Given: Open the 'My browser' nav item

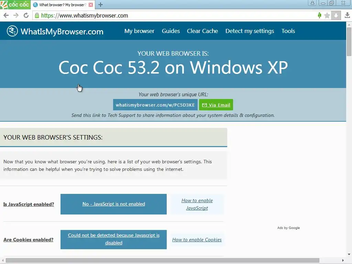Looking at the screenshot, I should (140, 31).
